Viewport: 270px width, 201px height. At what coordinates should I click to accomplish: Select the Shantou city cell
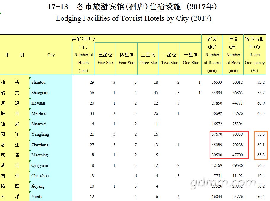point(51,82)
